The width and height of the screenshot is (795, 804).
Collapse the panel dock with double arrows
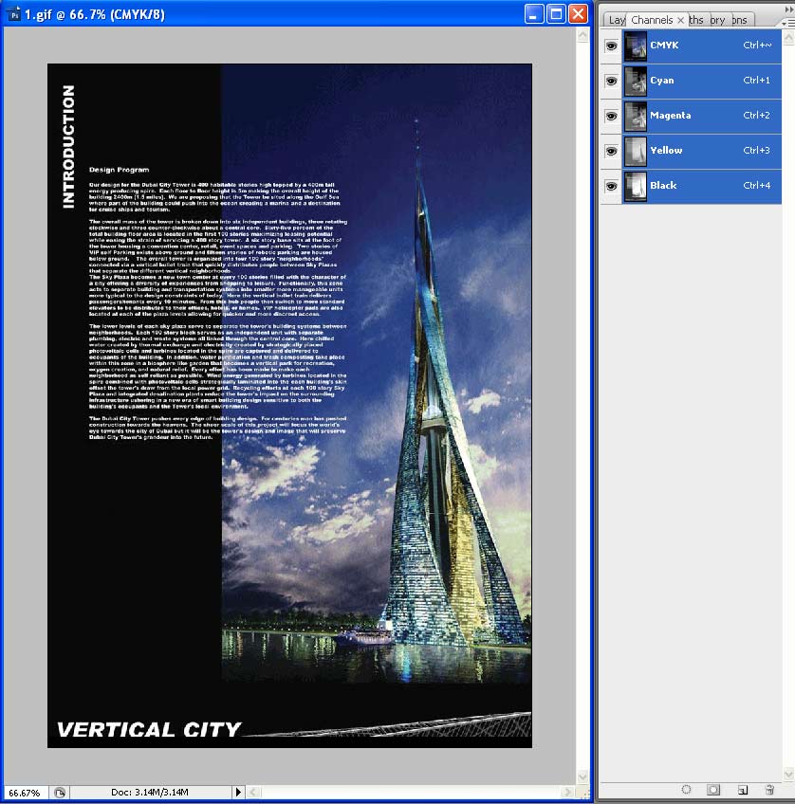click(789, 9)
